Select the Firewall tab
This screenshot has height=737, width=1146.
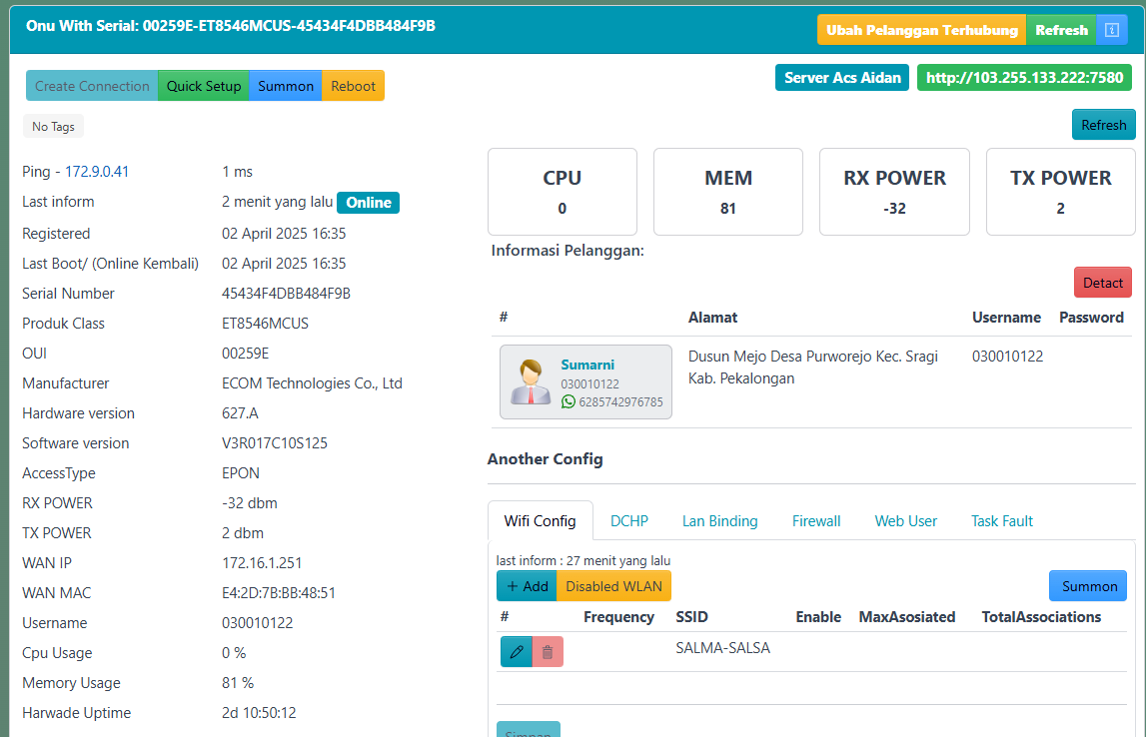click(x=816, y=521)
